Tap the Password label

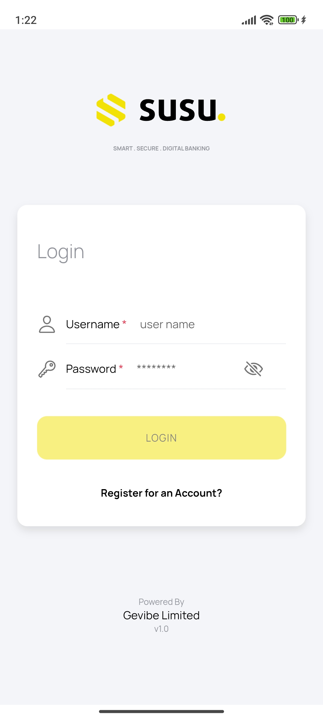click(x=91, y=369)
